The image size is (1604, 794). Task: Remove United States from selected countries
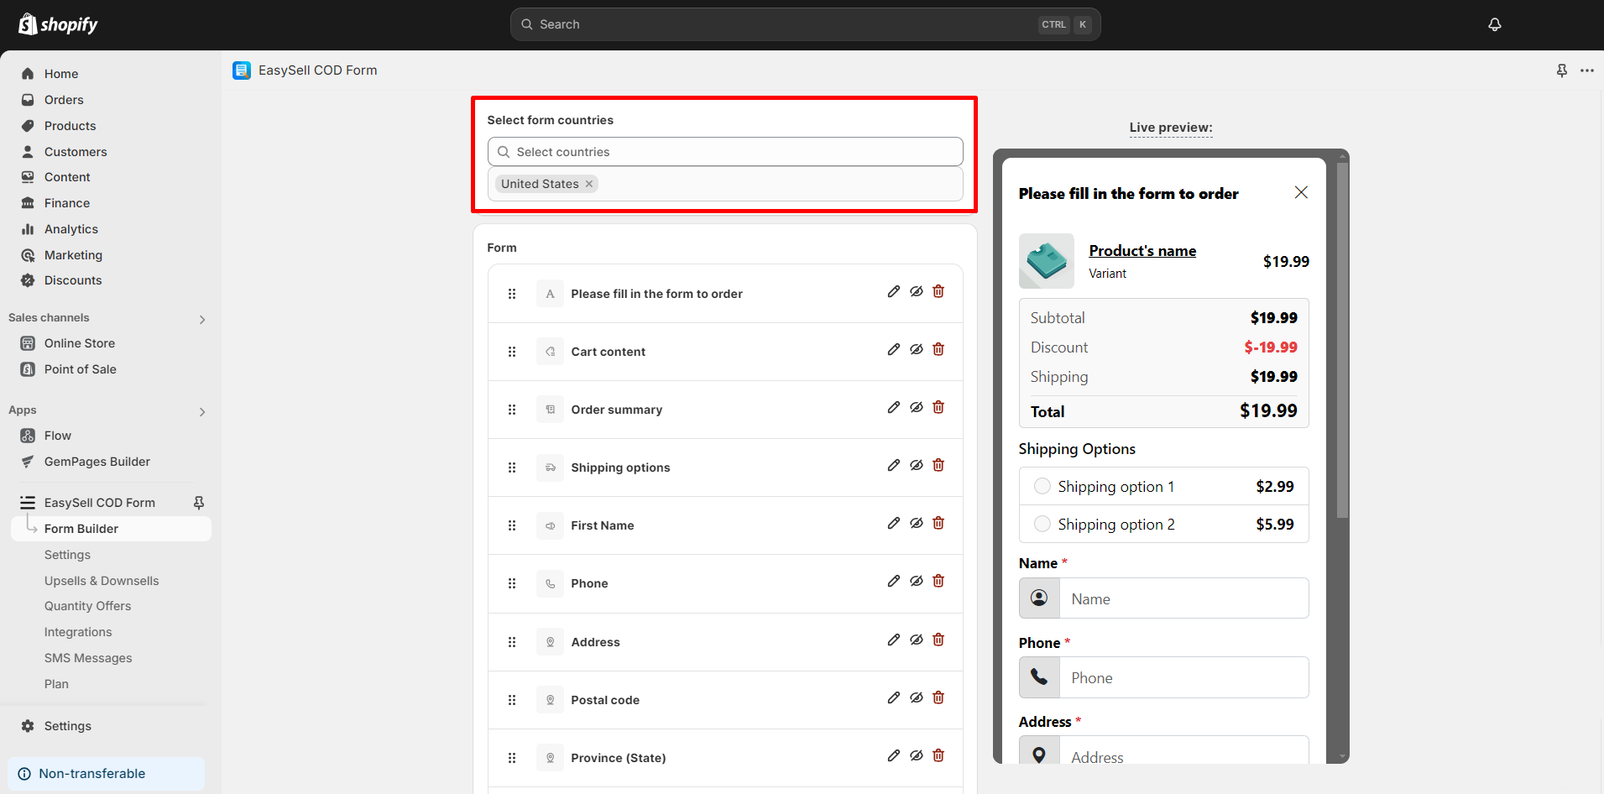tap(589, 183)
